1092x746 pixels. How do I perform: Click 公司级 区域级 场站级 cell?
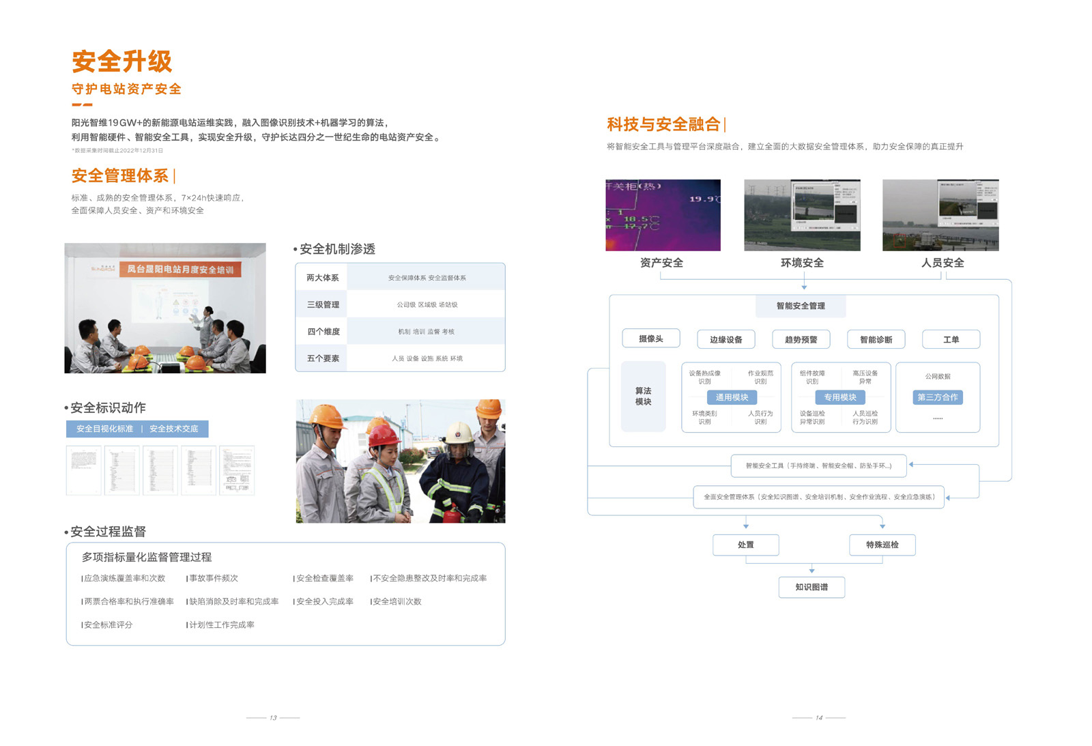(x=427, y=304)
